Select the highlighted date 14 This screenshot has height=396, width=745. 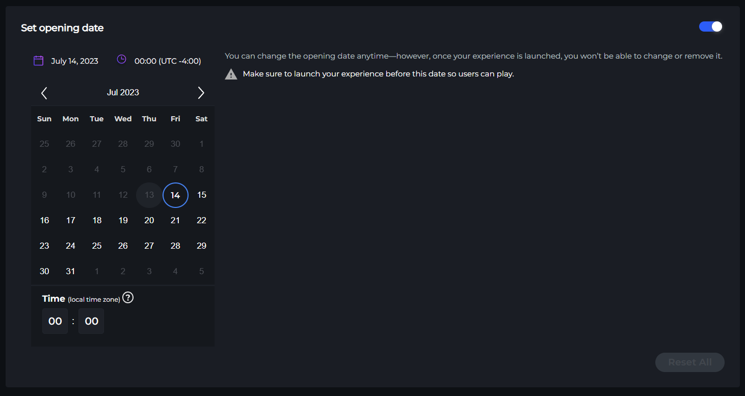tap(175, 195)
